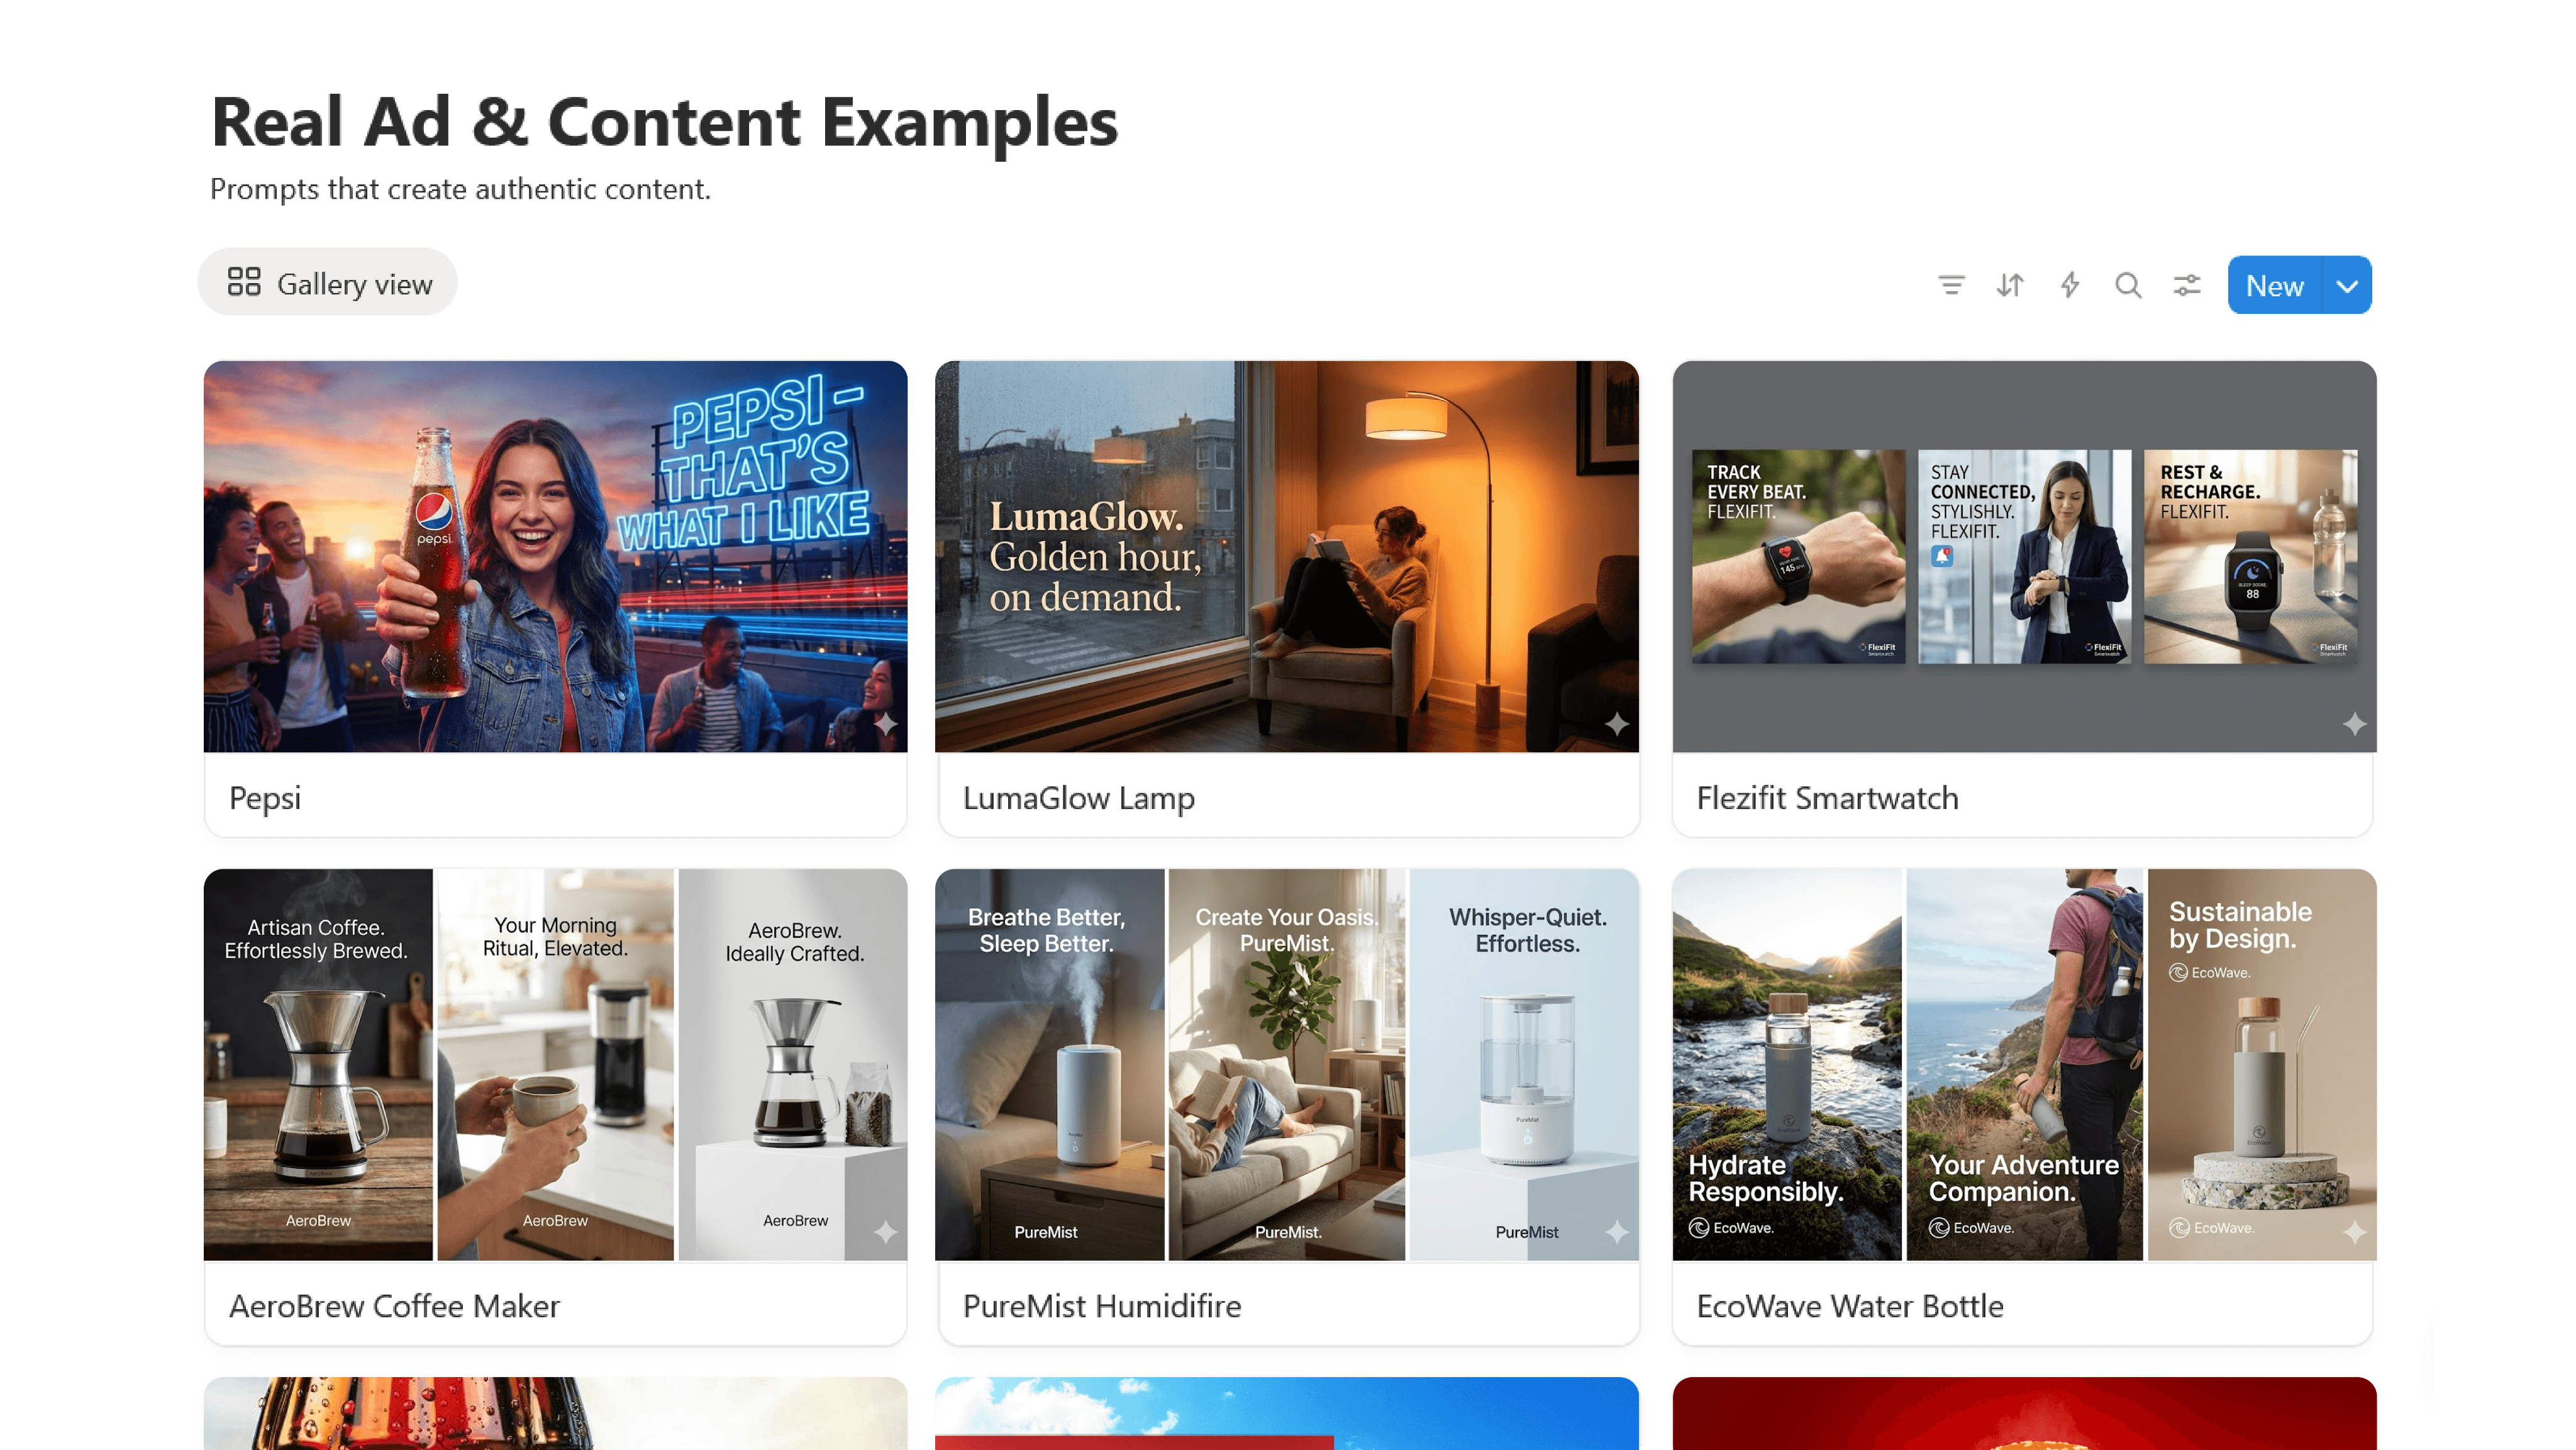Open the Flezifit Smartwatch card title
This screenshot has width=2576, height=1450.
(1827, 798)
